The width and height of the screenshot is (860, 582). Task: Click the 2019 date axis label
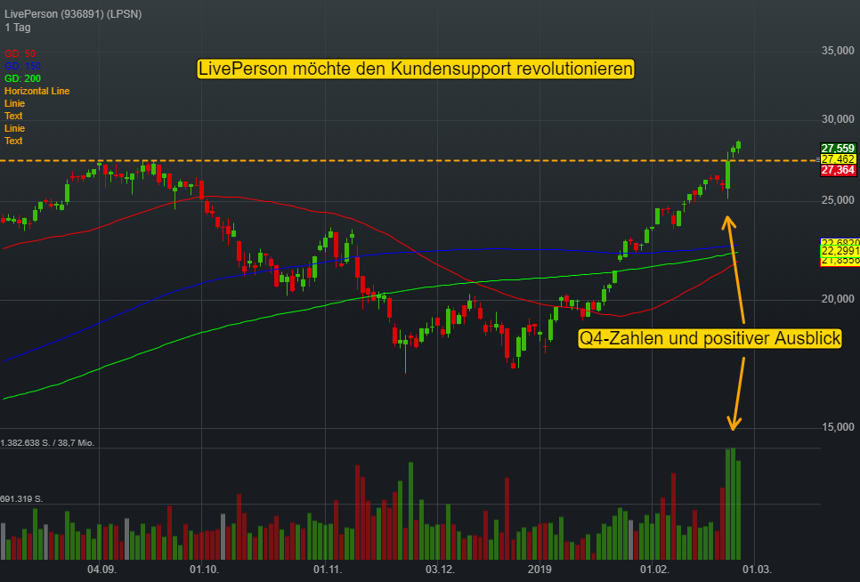click(x=540, y=570)
